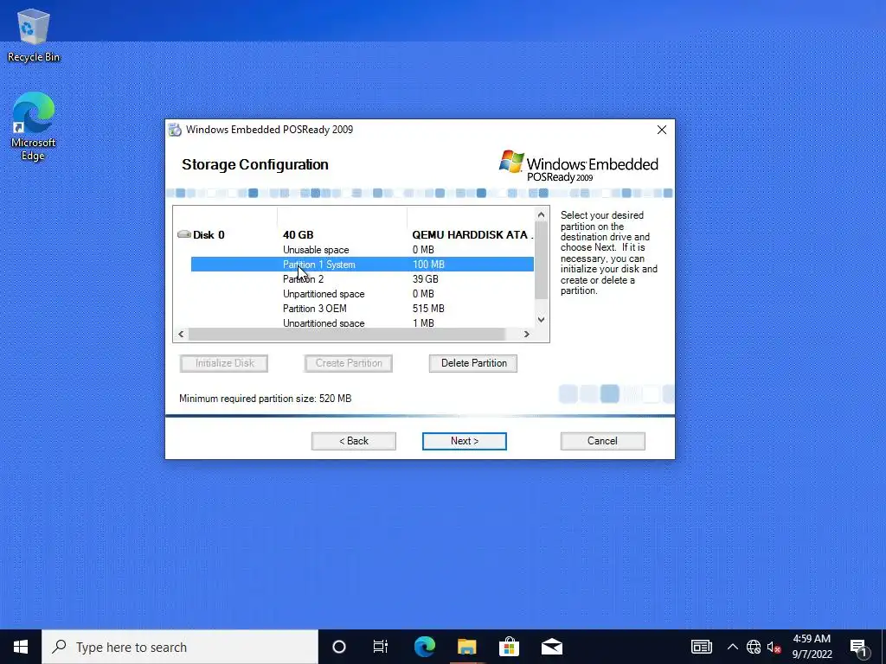Click the vertical scrollbar thumb
This screenshot has height=664, width=886.
541,260
